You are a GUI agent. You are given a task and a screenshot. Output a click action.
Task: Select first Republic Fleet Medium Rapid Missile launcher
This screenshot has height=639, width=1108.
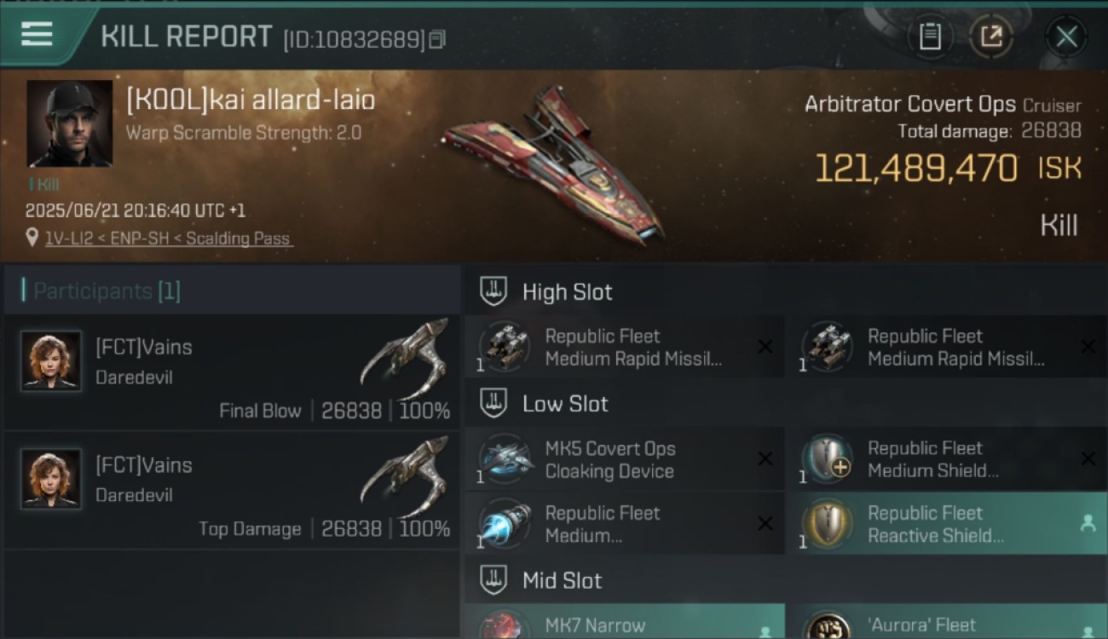[625, 347]
